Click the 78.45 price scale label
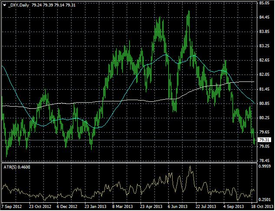The height and width of the screenshot is (211, 275). (264, 160)
